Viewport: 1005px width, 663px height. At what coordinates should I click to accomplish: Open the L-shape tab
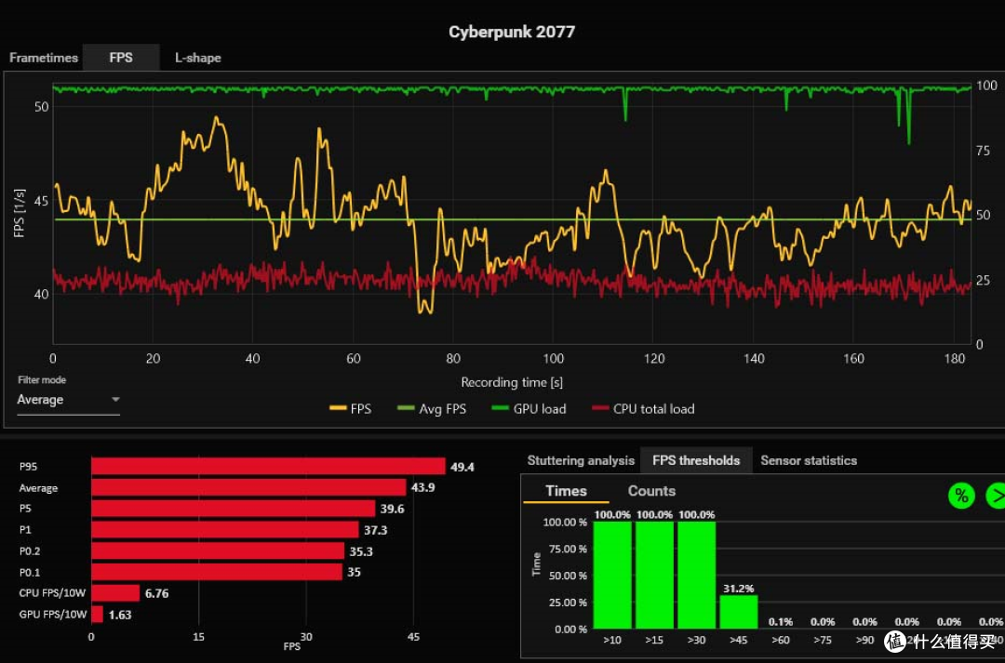pos(198,58)
